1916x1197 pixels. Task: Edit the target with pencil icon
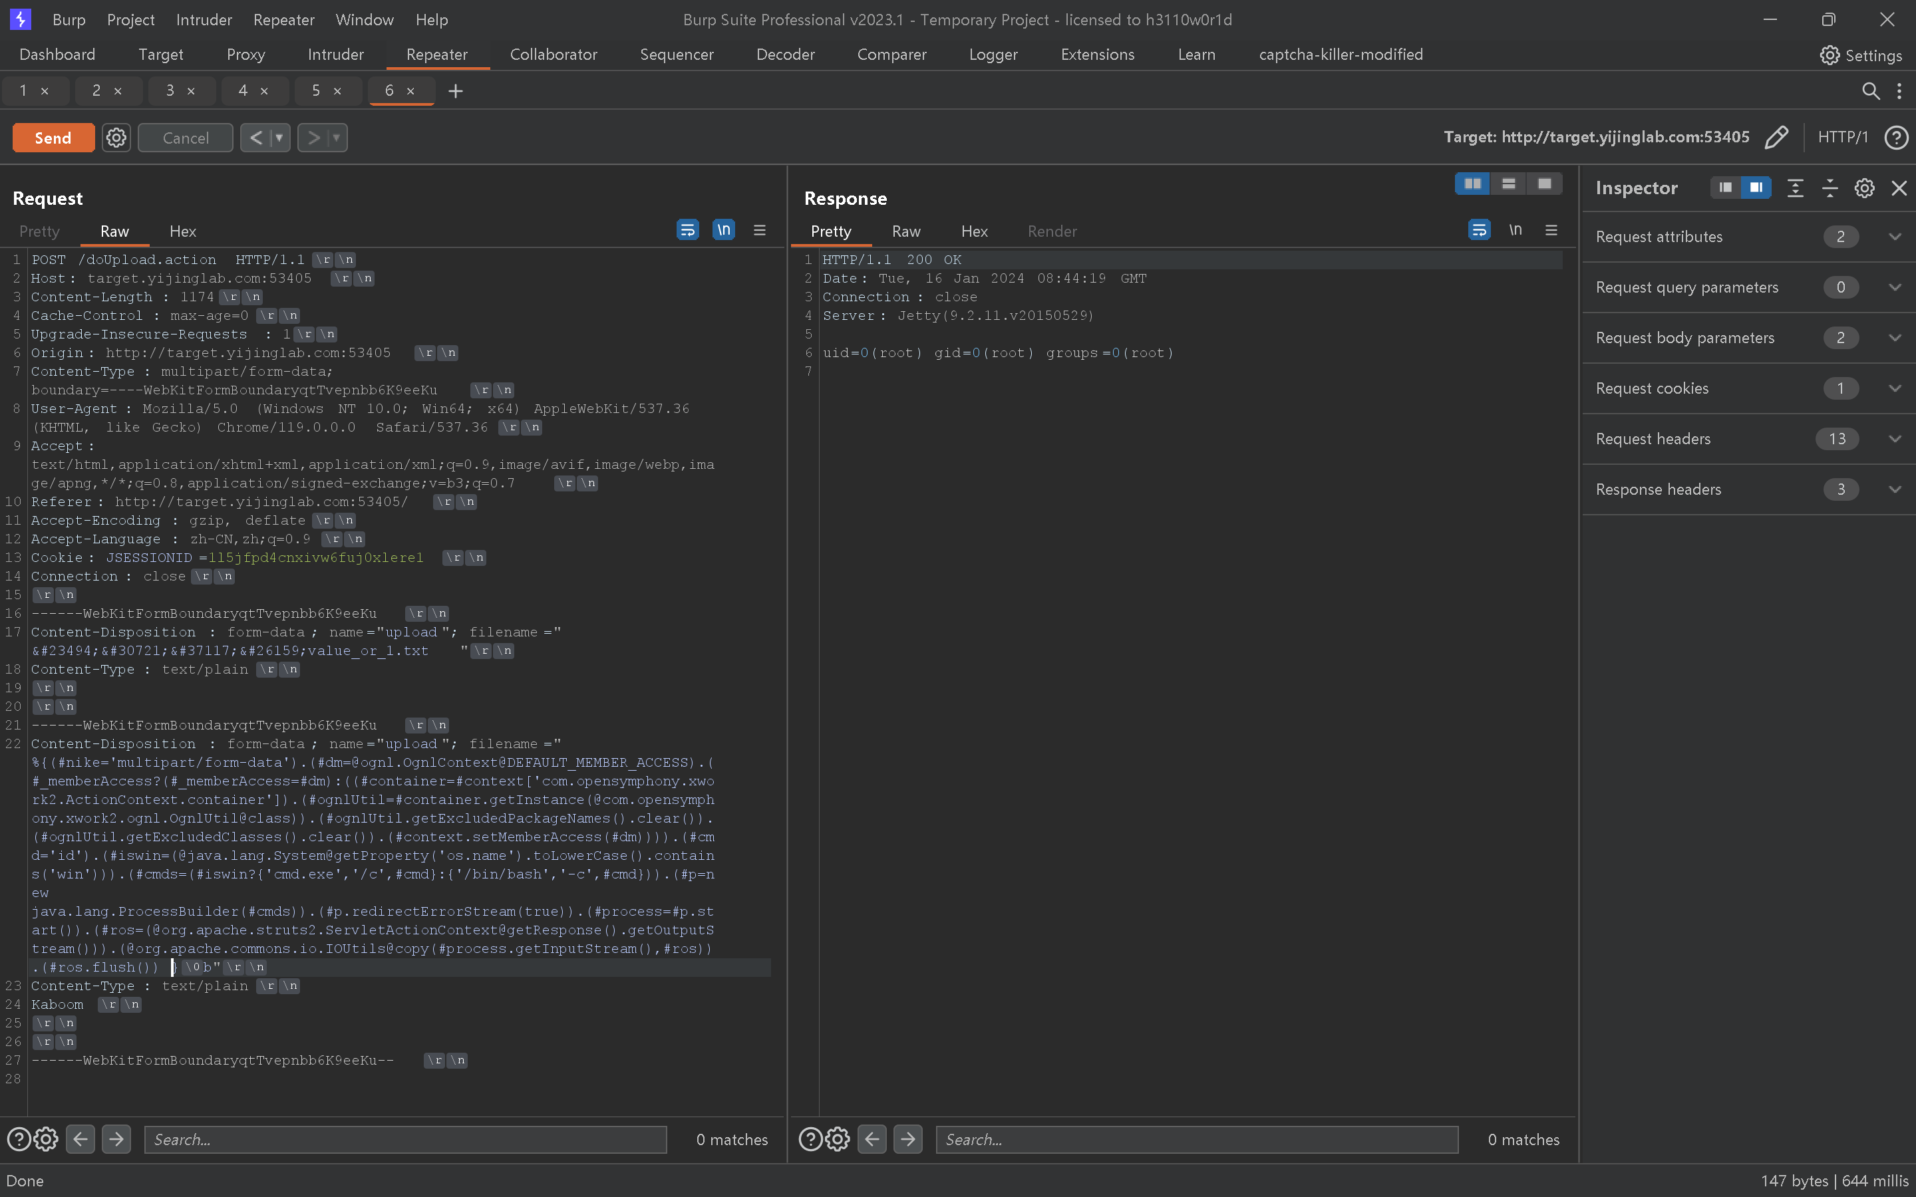point(1777,137)
